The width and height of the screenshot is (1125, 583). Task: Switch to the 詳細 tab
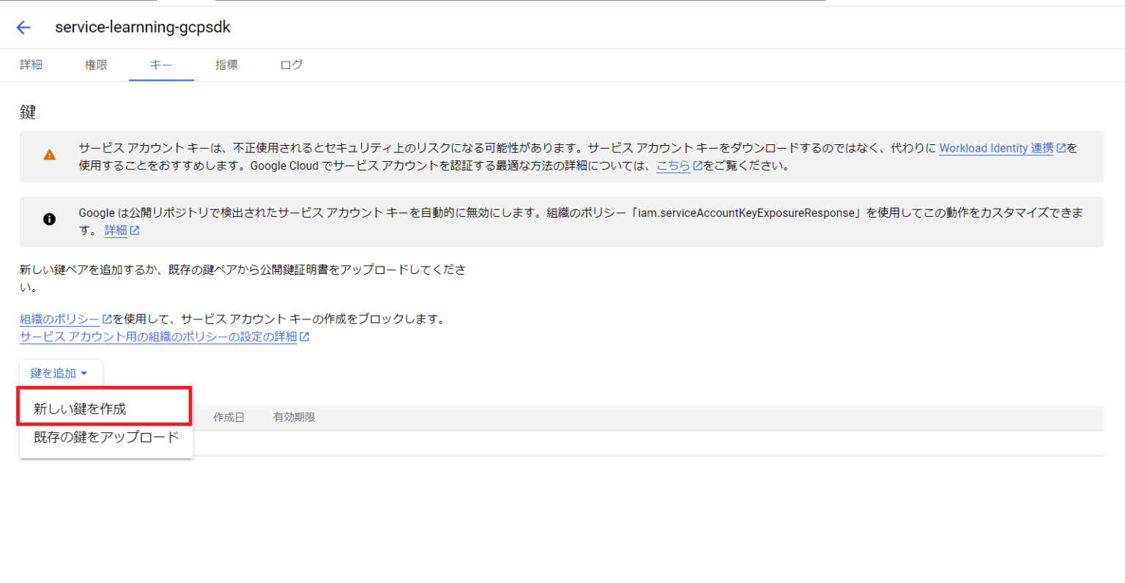[x=31, y=64]
